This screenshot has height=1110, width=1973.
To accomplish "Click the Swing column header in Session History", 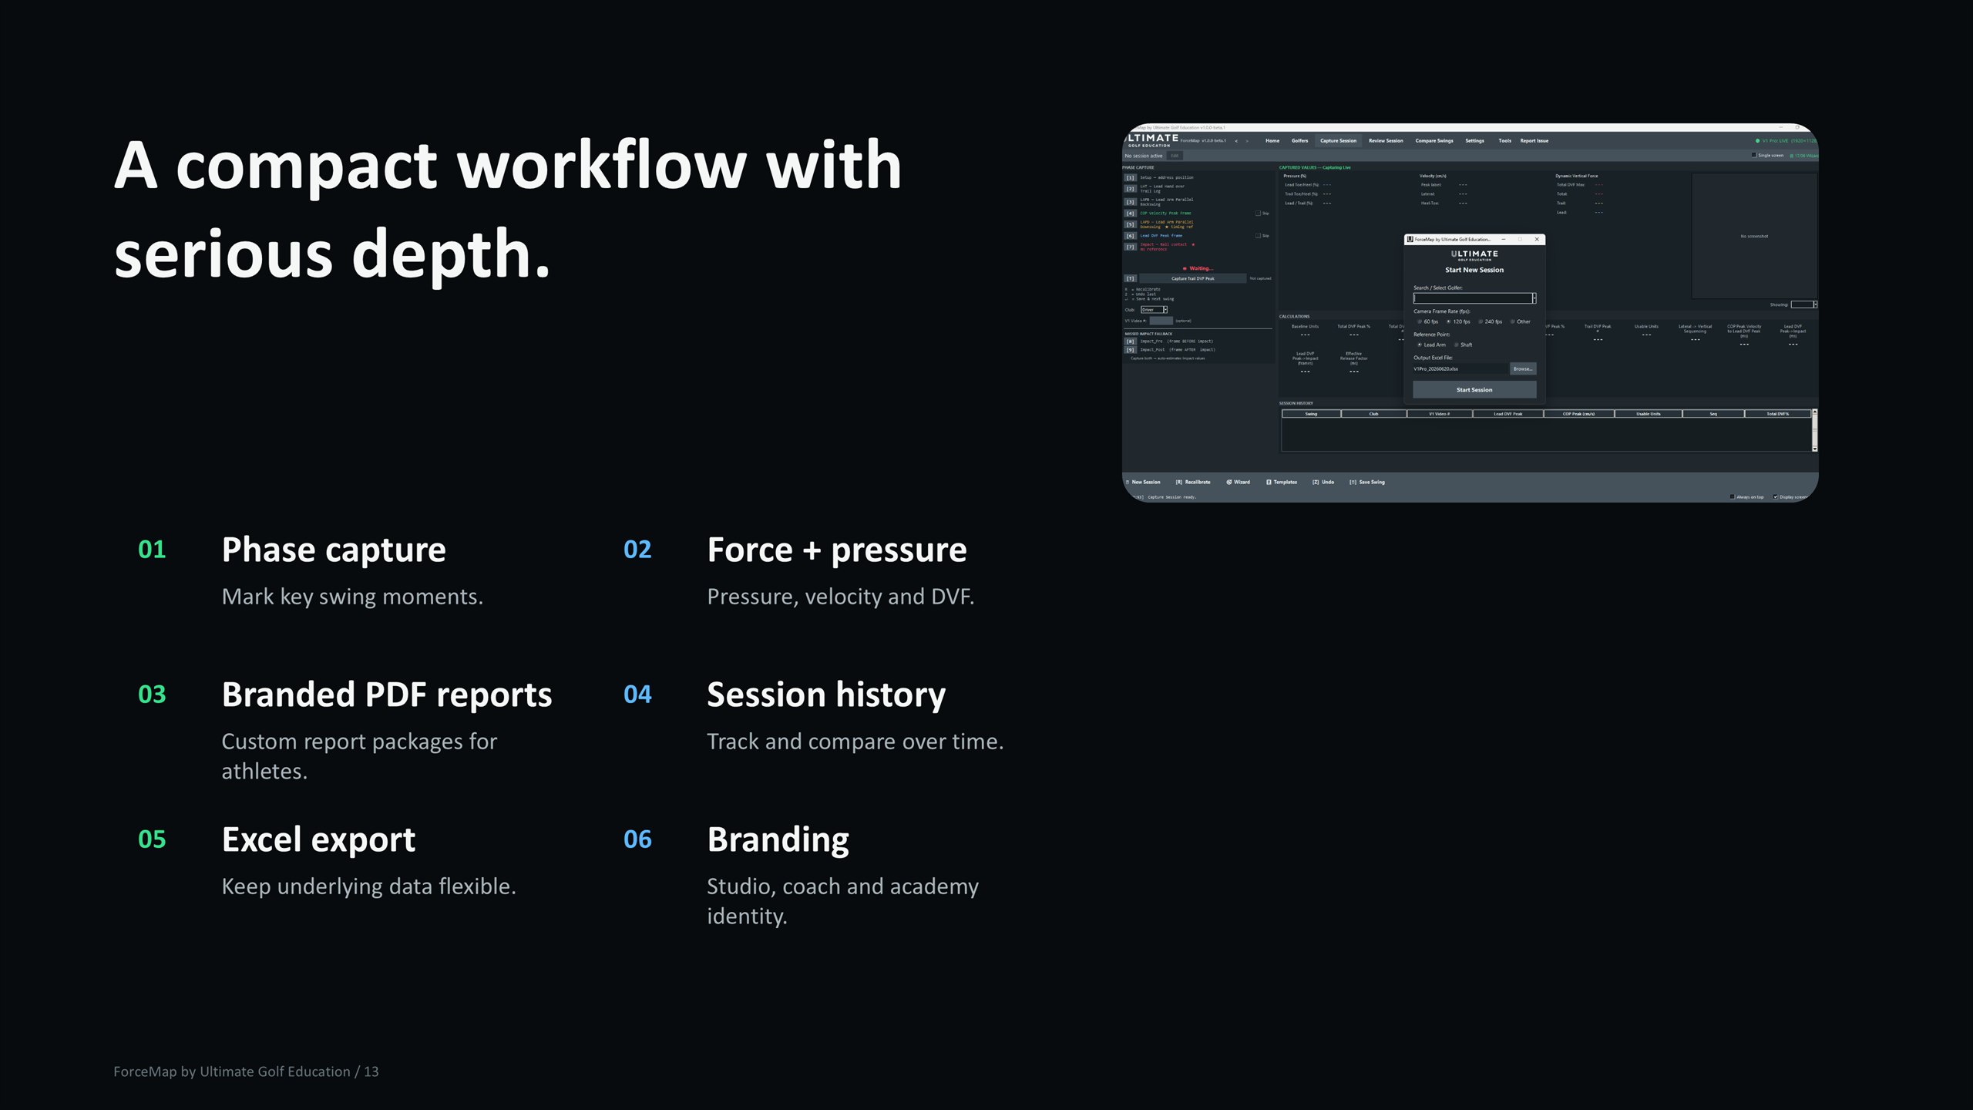I will [1311, 414].
